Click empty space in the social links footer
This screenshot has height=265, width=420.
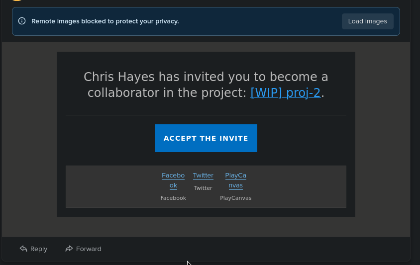point(299,186)
